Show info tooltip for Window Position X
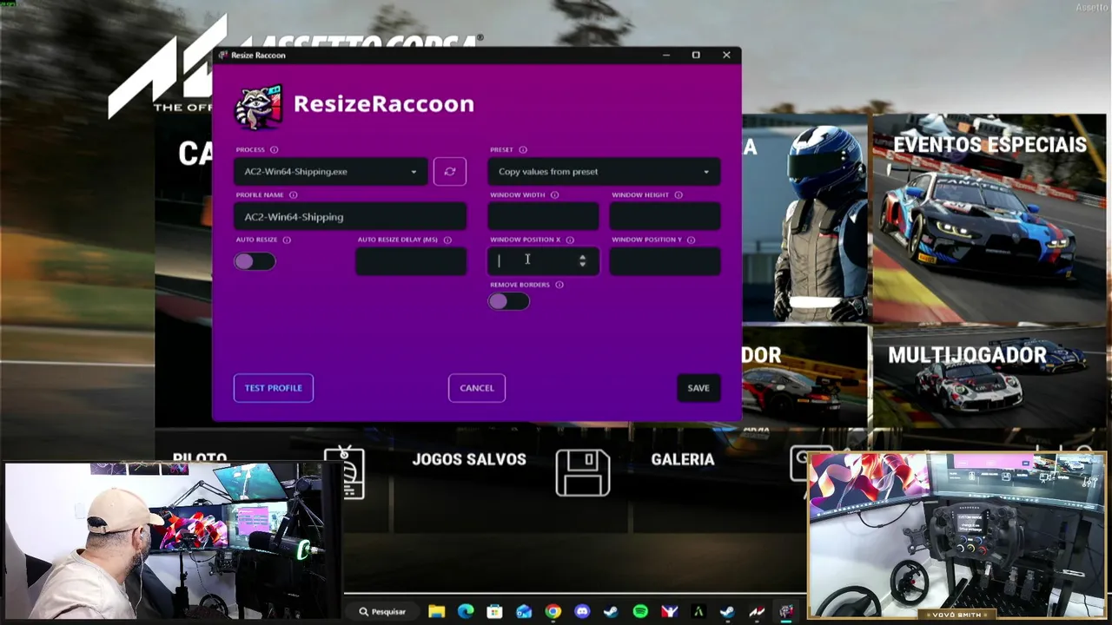The image size is (1112, 625). (x=570, y=240)
